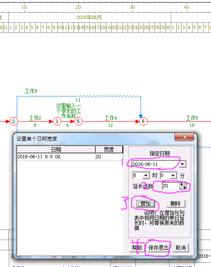
Task: Open the 2016-06-11 date dropdown
Action: click(182, 164)
